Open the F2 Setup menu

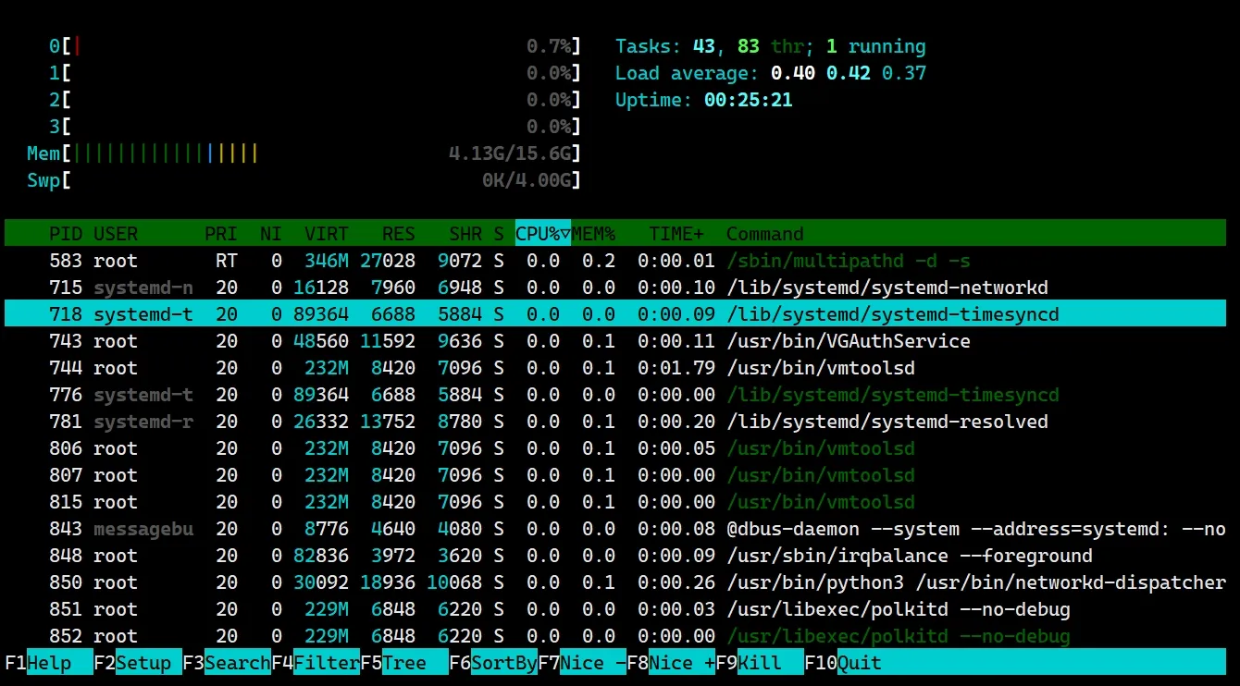coord(136,663)
